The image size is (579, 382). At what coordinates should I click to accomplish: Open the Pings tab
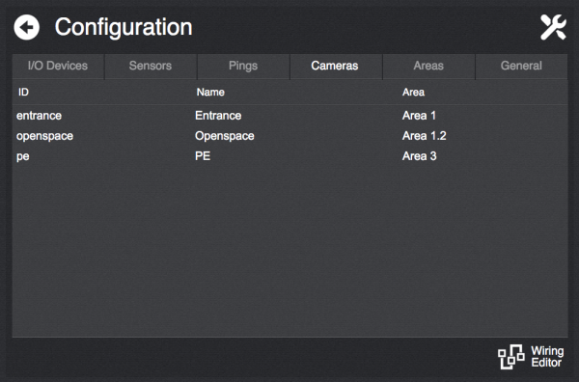pyautogui.click(x=243, y=66)
